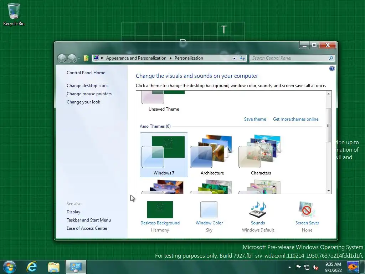Click the fish user tile in the taskbar corner
This screenshot has width=365, height=274.
353,267
